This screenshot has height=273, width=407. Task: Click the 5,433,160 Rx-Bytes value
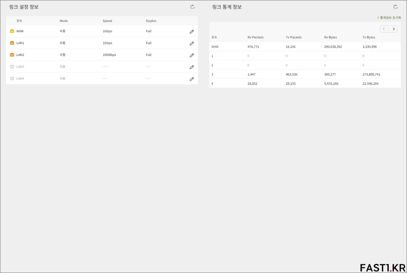click(x=331, y=84)
